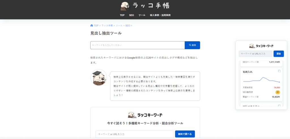Open the ツール menu item in header
This screenshot has width=290, height=139.
(x=142, y=15)
